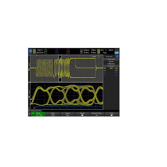Image resolution: width=167 pixels, height=167 pixels.
Task: Select the Acquisition section header
Action: [111, 59]
